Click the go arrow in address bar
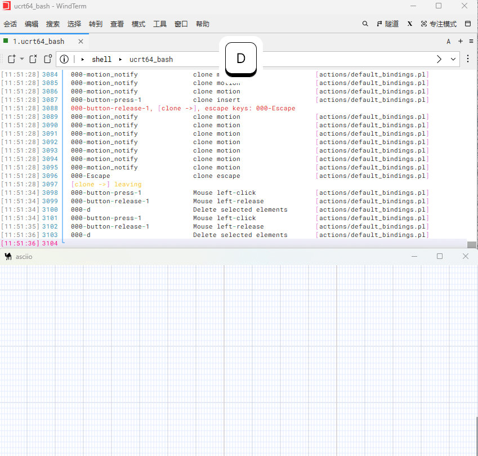 [x=440, y=59]
